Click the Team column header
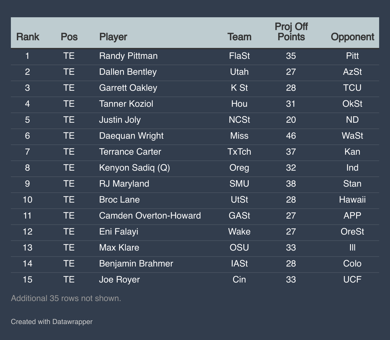The height and width of the screenshot is (340, 390). (x=239, y=37)
